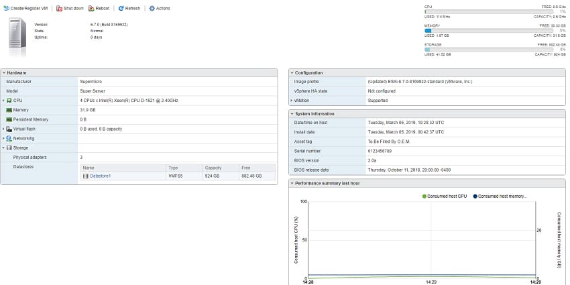Screen dimensions: 570x285
Task: Click the STORAGE usage bar
Action: coord(489,50)
